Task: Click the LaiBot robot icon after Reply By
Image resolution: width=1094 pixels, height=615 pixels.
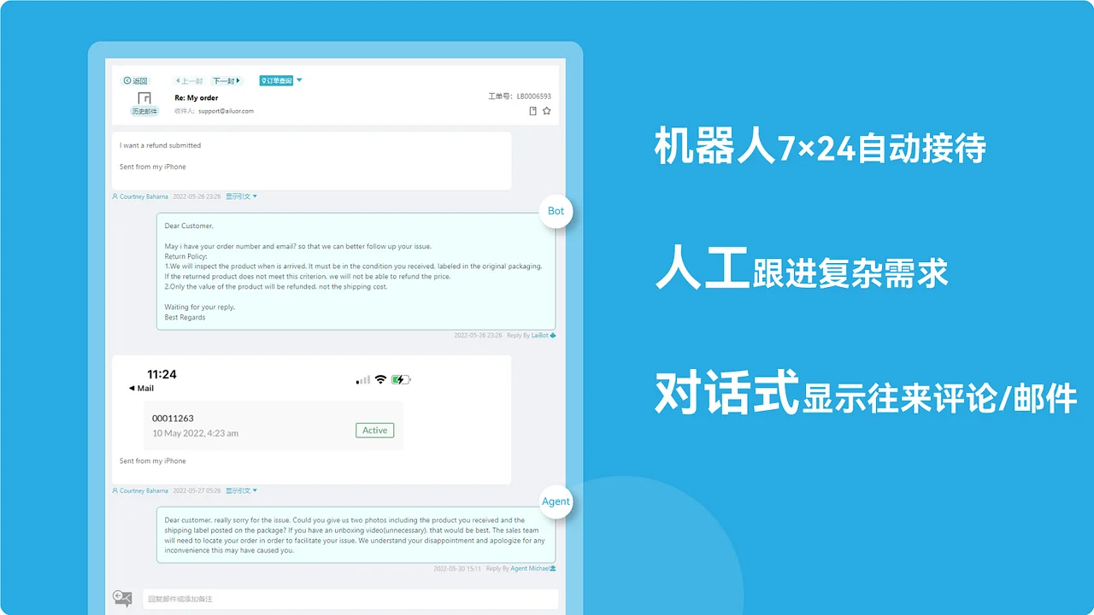Action: point(553,335)
